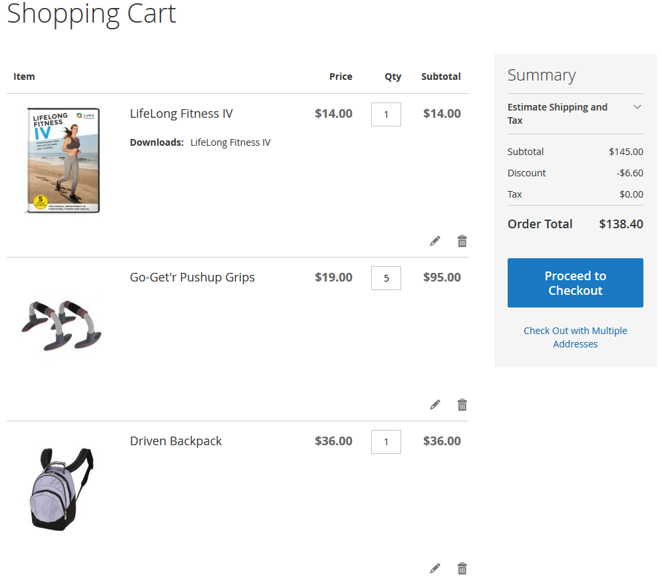Focus quantity box for Pushup Grips
Screen dimensions: 662x581
[386, 278]
